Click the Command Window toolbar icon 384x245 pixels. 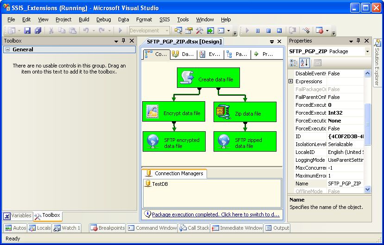tap(221, 31)
